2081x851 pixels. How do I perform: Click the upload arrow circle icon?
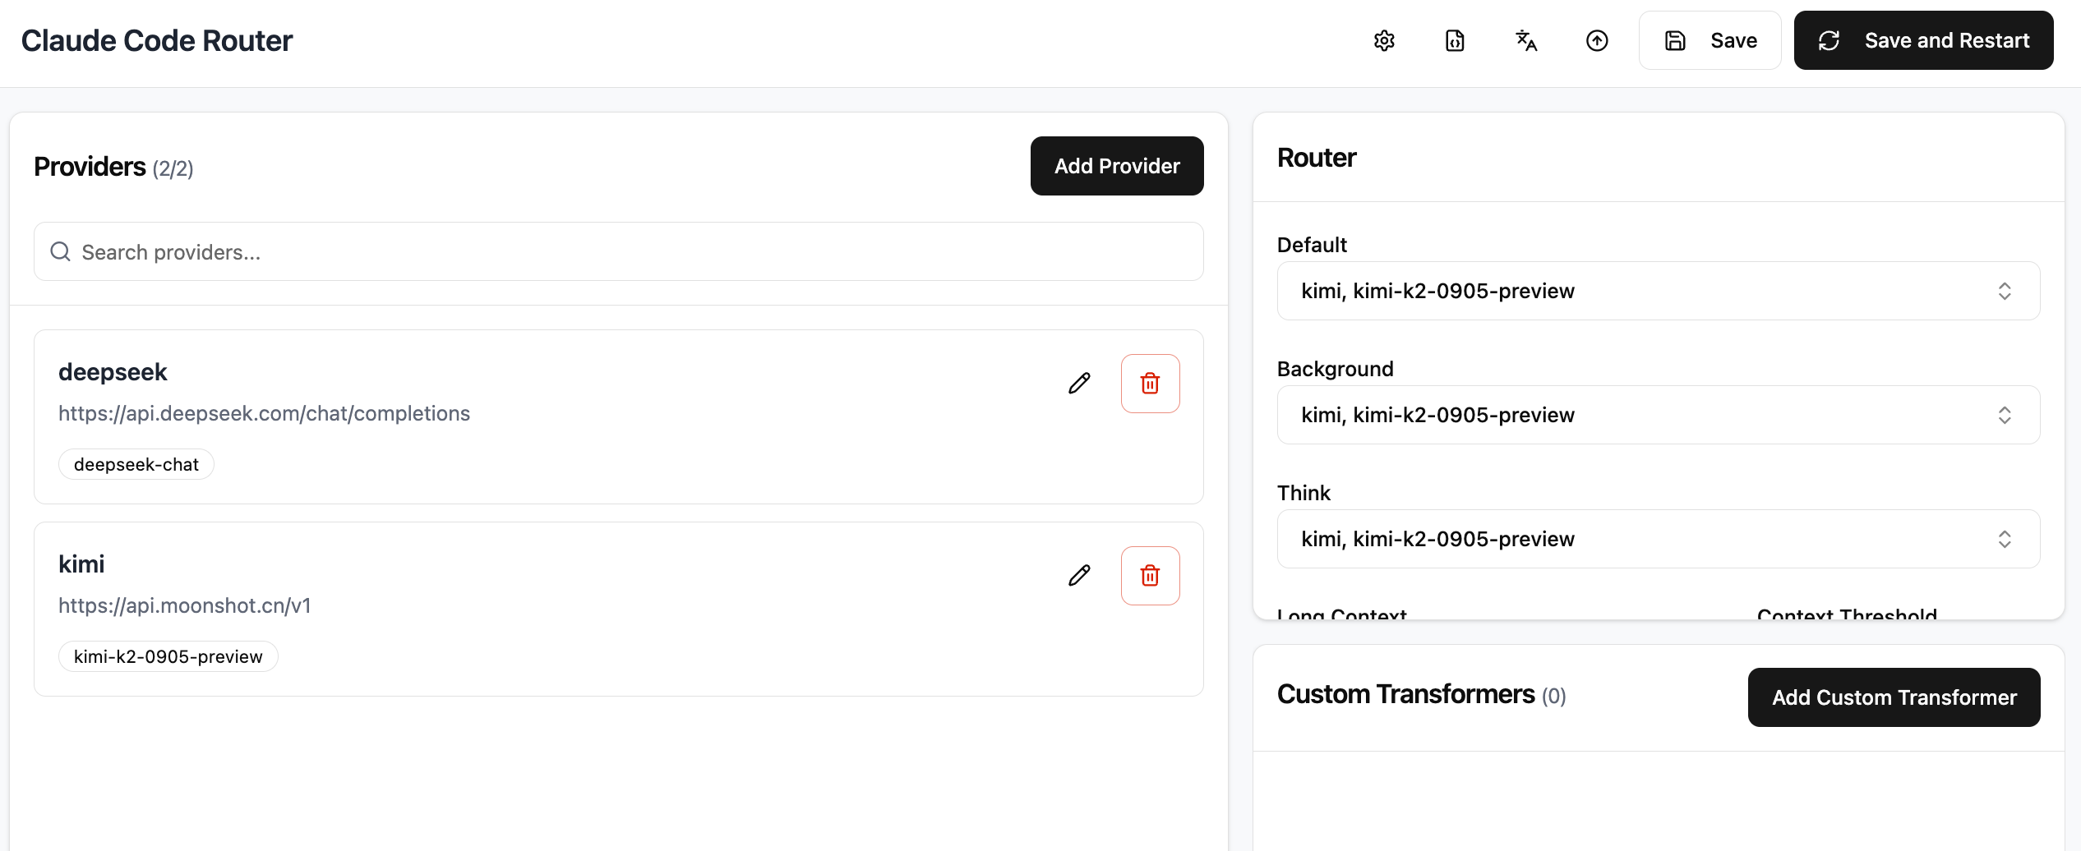(1597, 40)
